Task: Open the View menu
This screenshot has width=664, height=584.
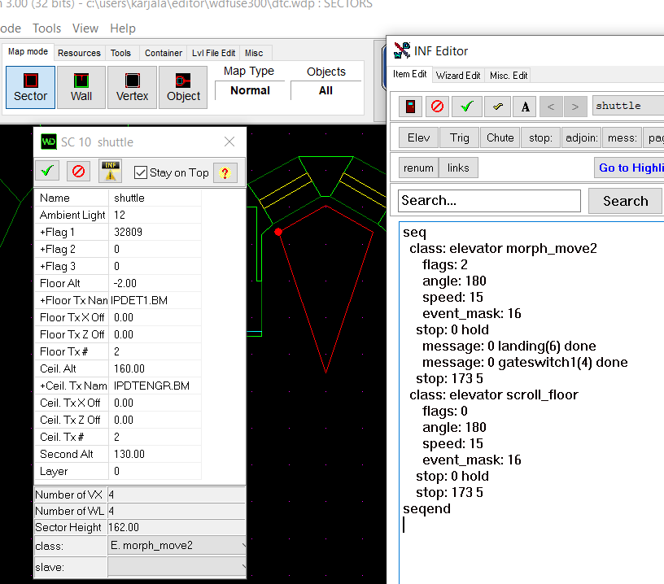Action: [x=85, y=28]
